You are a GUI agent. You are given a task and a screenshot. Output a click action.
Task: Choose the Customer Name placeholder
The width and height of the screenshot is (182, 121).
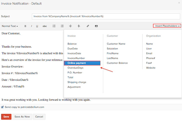pyautogui.click(x=116, y=44)
